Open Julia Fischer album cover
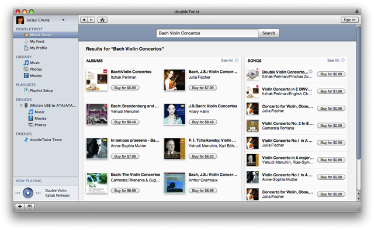The width and height of the screenshot is (374, 230). point(175,80)
